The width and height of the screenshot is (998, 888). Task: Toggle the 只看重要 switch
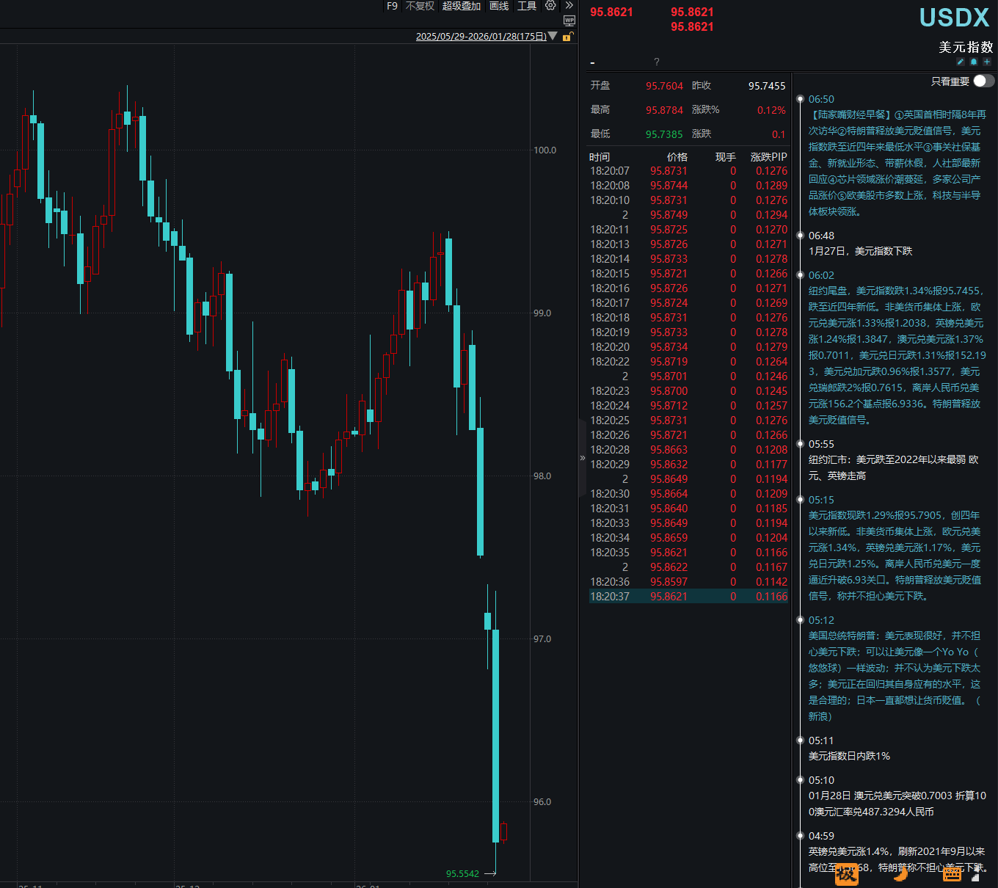click(983, 81)
